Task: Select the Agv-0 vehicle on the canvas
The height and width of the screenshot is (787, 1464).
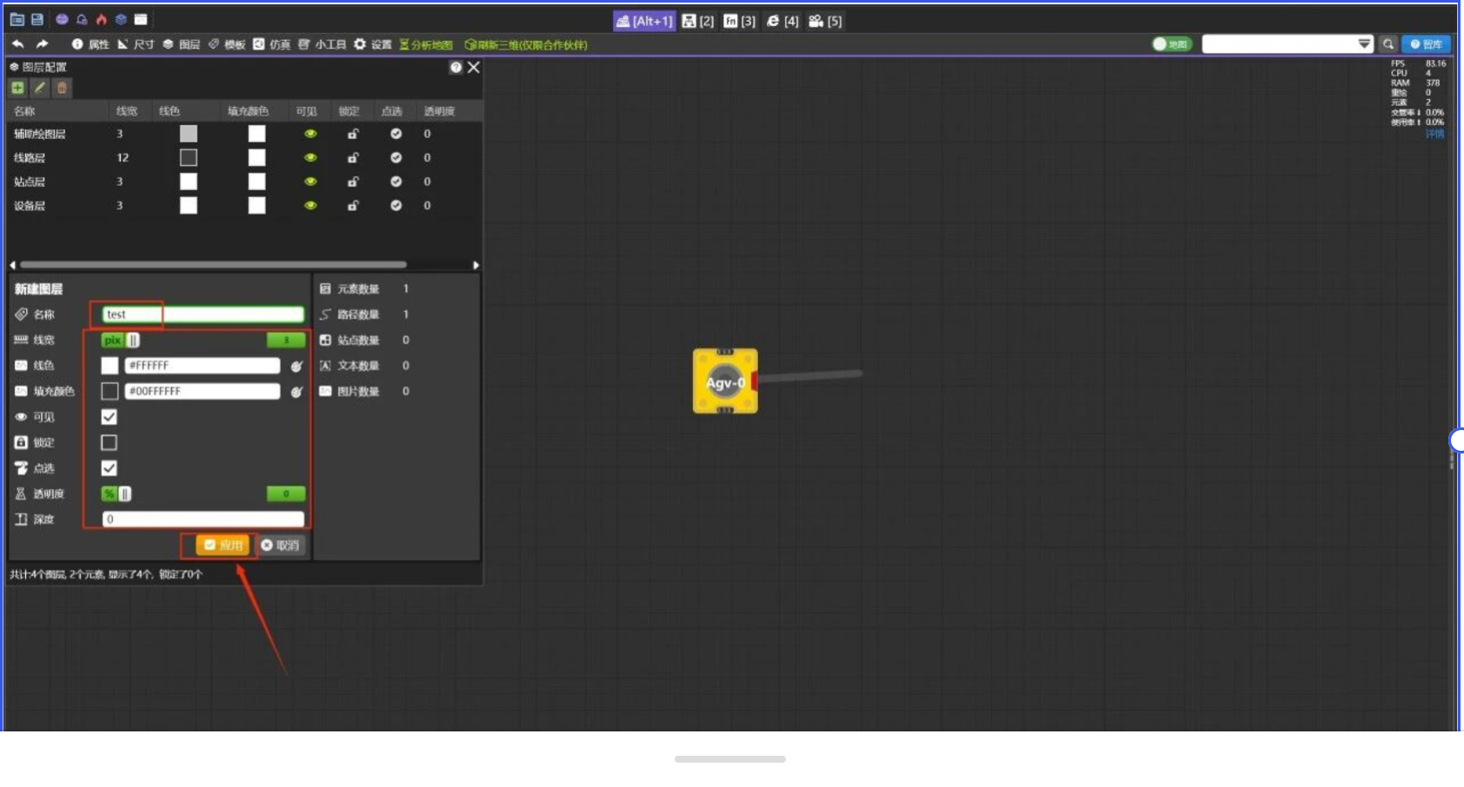Action: (x=725, y=381)
